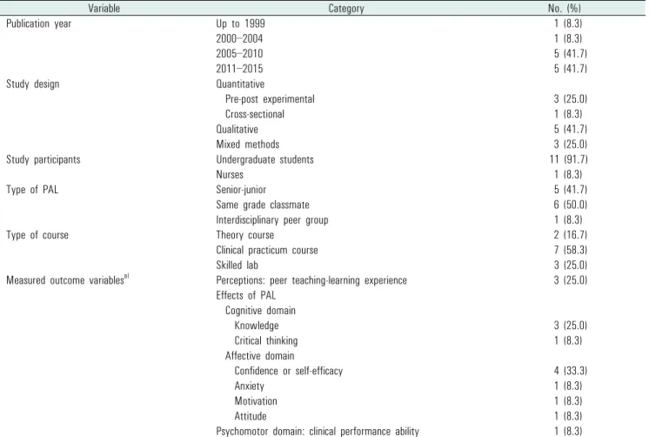Screen dimensions: 649x437
Task: Select the 'Type of PAL' variable label
Action: 32,190
